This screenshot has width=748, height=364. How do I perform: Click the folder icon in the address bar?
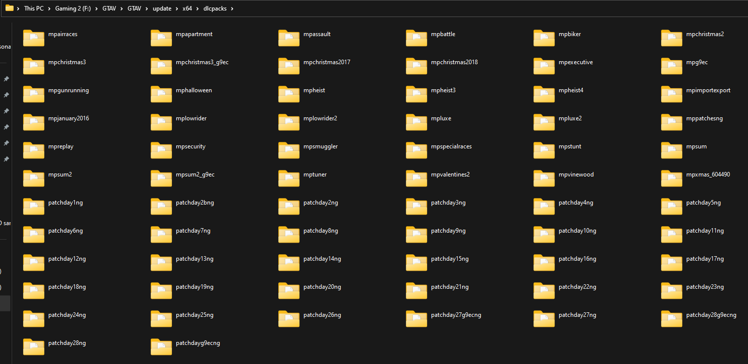pos(10,8)
